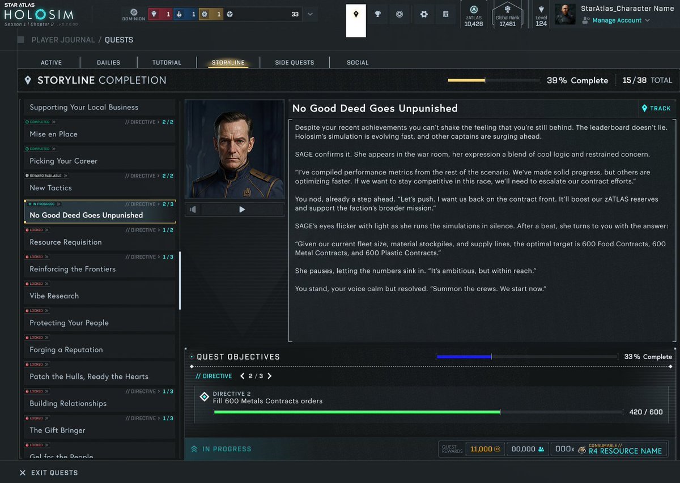The image size is (680, 483).
Task: Click the Level 124 indicator
Action: coord(541,15)
